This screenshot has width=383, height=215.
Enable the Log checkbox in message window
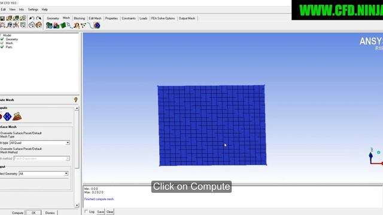[86, 211]
